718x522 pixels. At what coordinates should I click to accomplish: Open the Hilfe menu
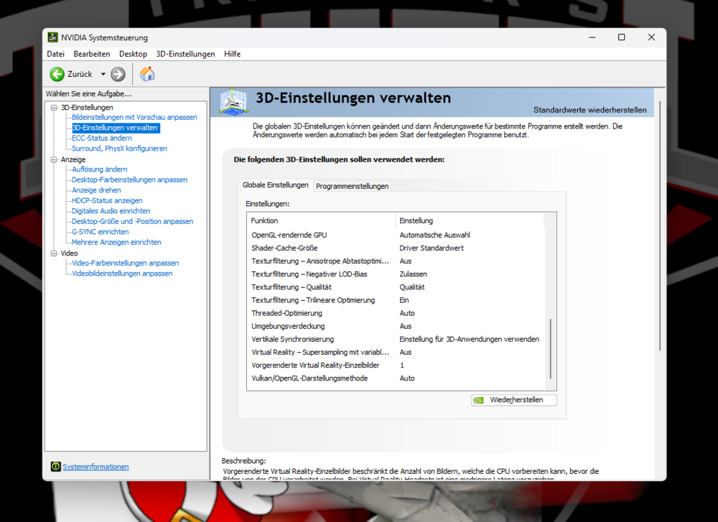pyautogui.click(x=232, y=53)
